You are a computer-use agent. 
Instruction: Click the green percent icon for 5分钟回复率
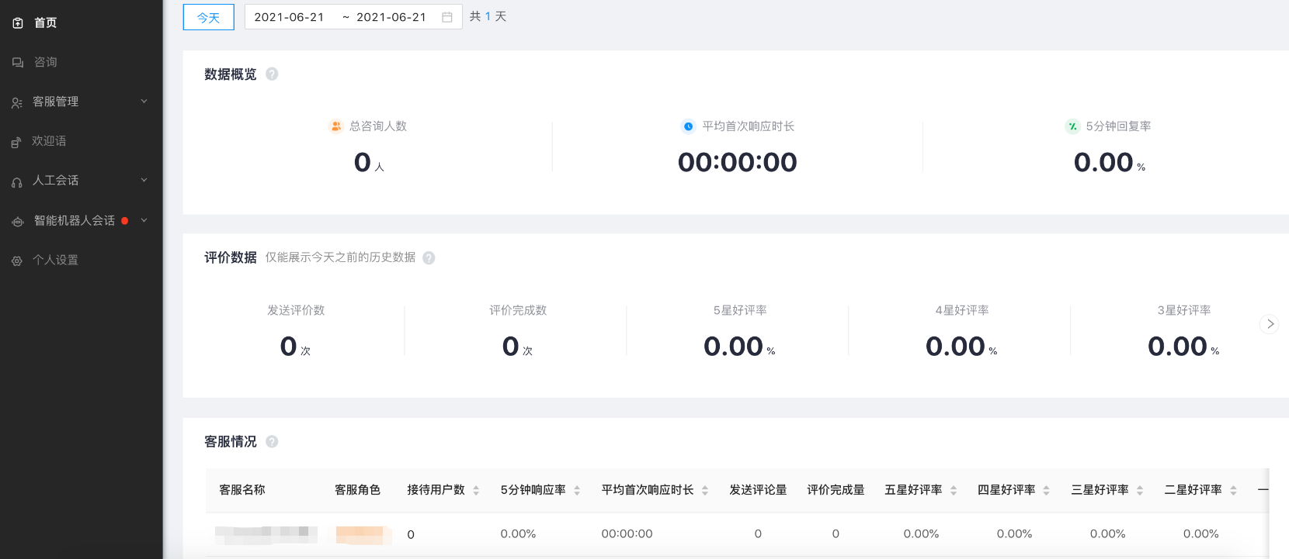[1072, 126]
